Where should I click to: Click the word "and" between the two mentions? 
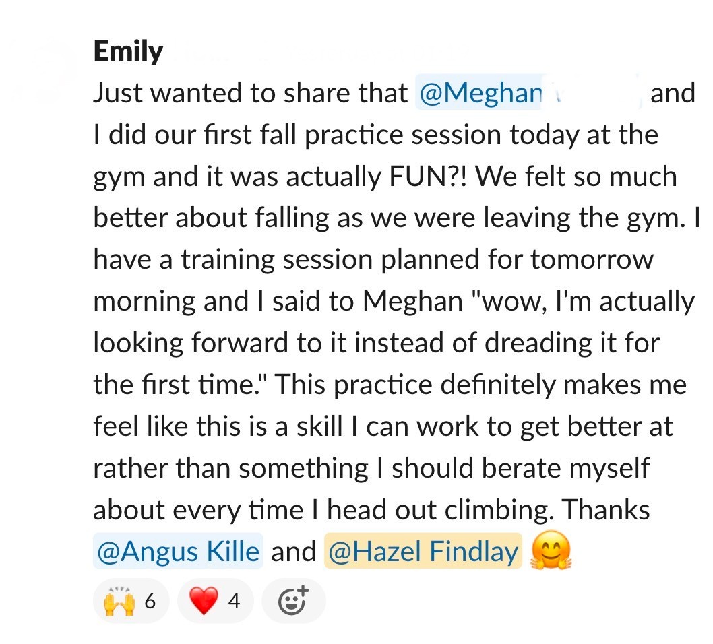[x=293, y=552]
